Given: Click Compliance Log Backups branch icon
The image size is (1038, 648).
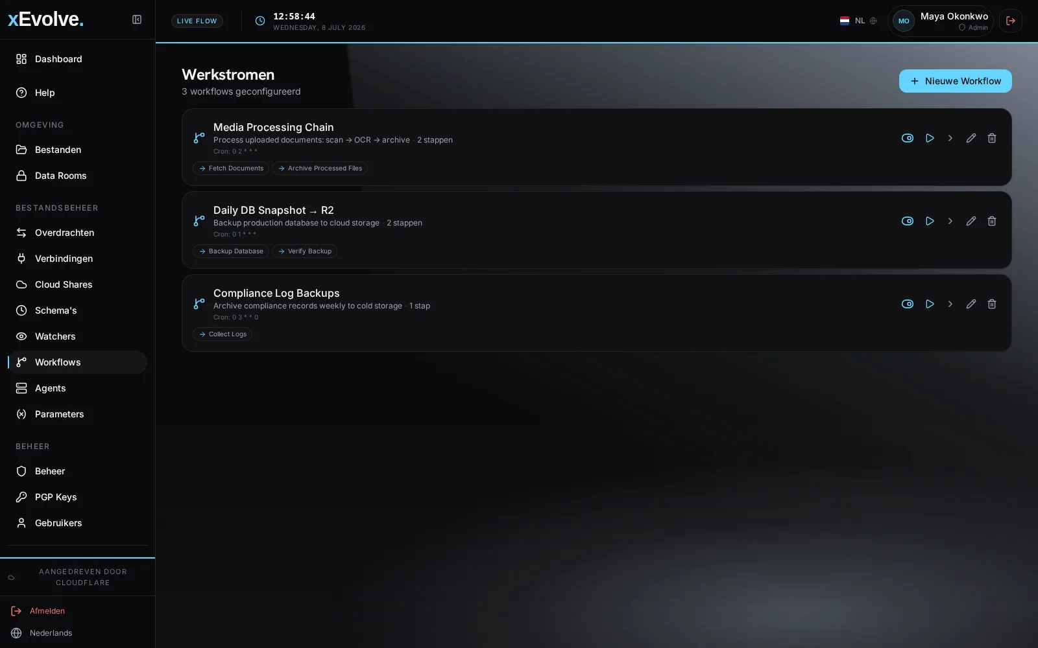Looking at the screenshot, I should click(x=199, y=304).
